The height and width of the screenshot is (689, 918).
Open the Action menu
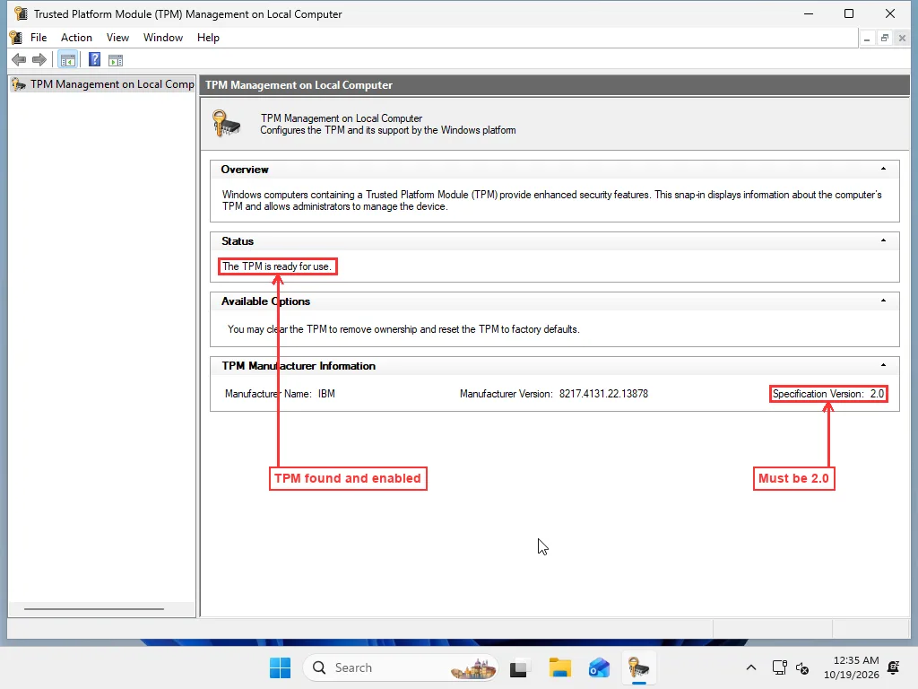click(77, 38)
